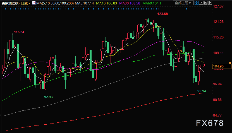Toggle the blue crosshair cursor icon
232x133 pixels.
pos(196,3)
